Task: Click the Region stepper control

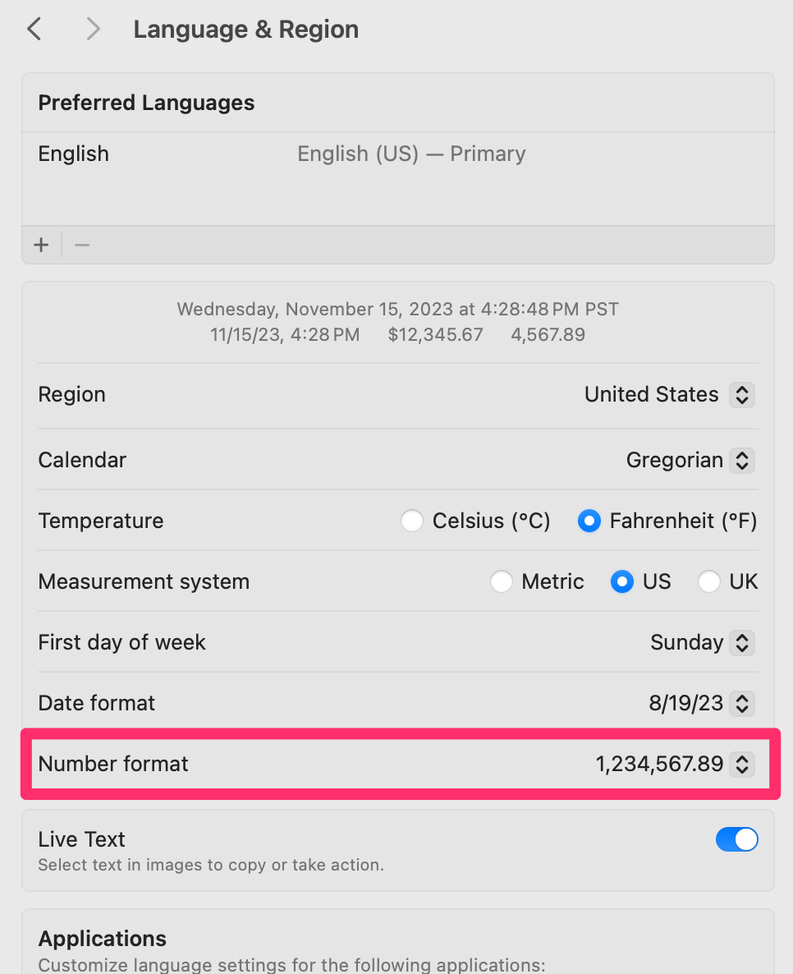Action: point(741,395)
